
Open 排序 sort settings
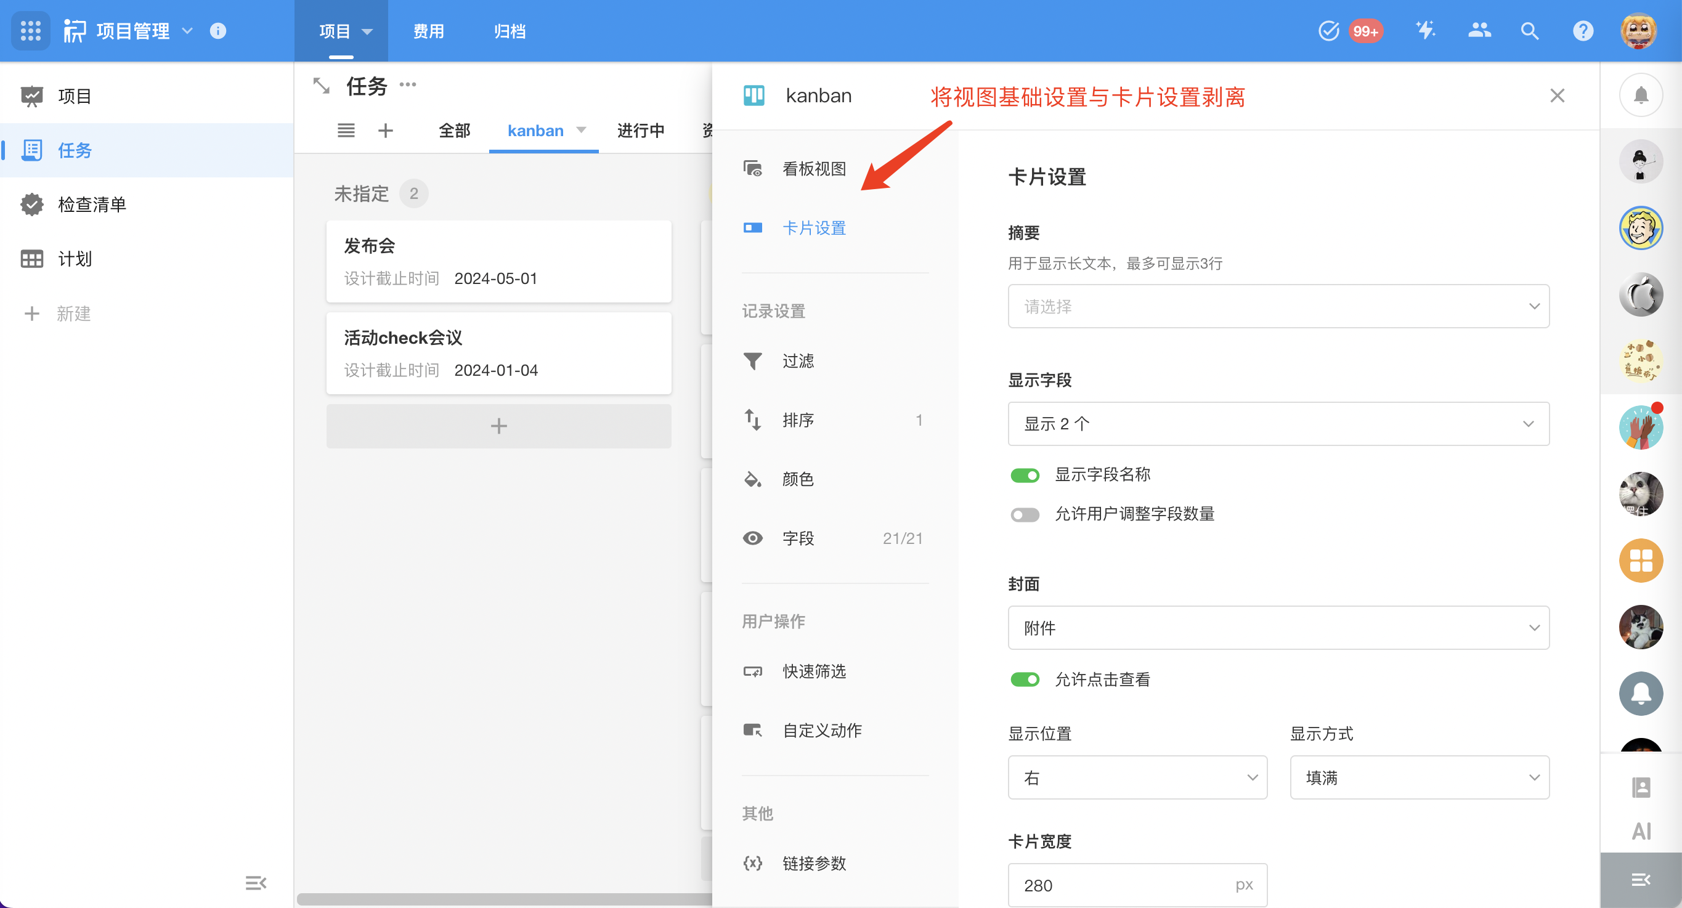tap(835, 420)
